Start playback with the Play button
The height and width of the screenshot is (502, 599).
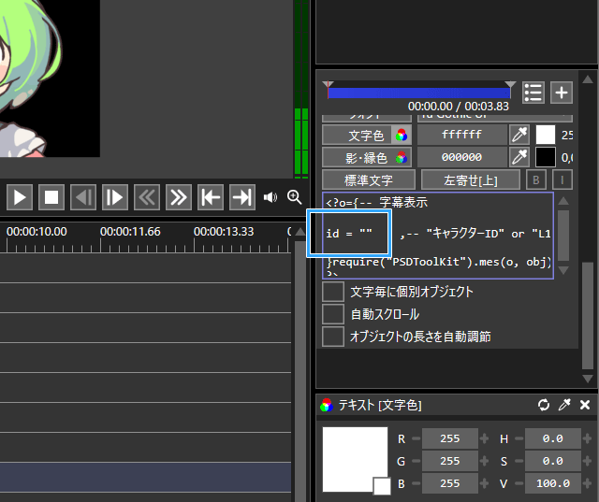tap(20, 197)
